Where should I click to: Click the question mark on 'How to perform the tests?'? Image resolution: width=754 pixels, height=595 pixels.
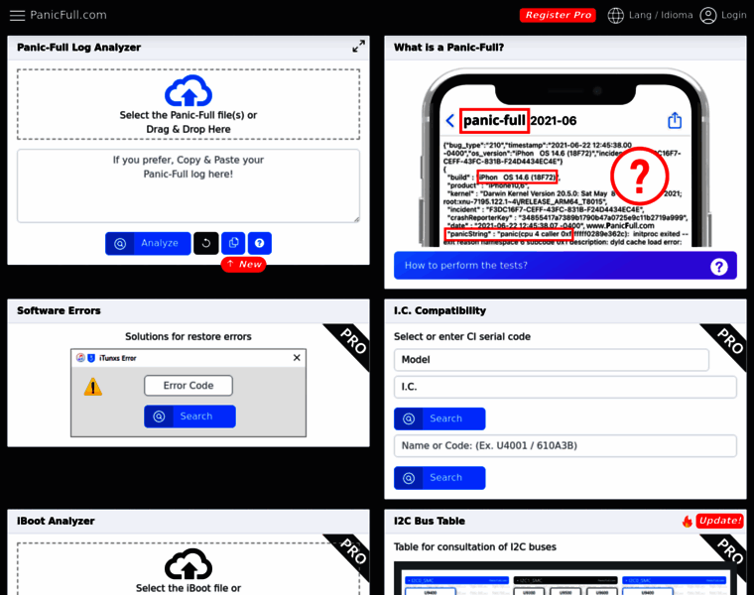719,266
